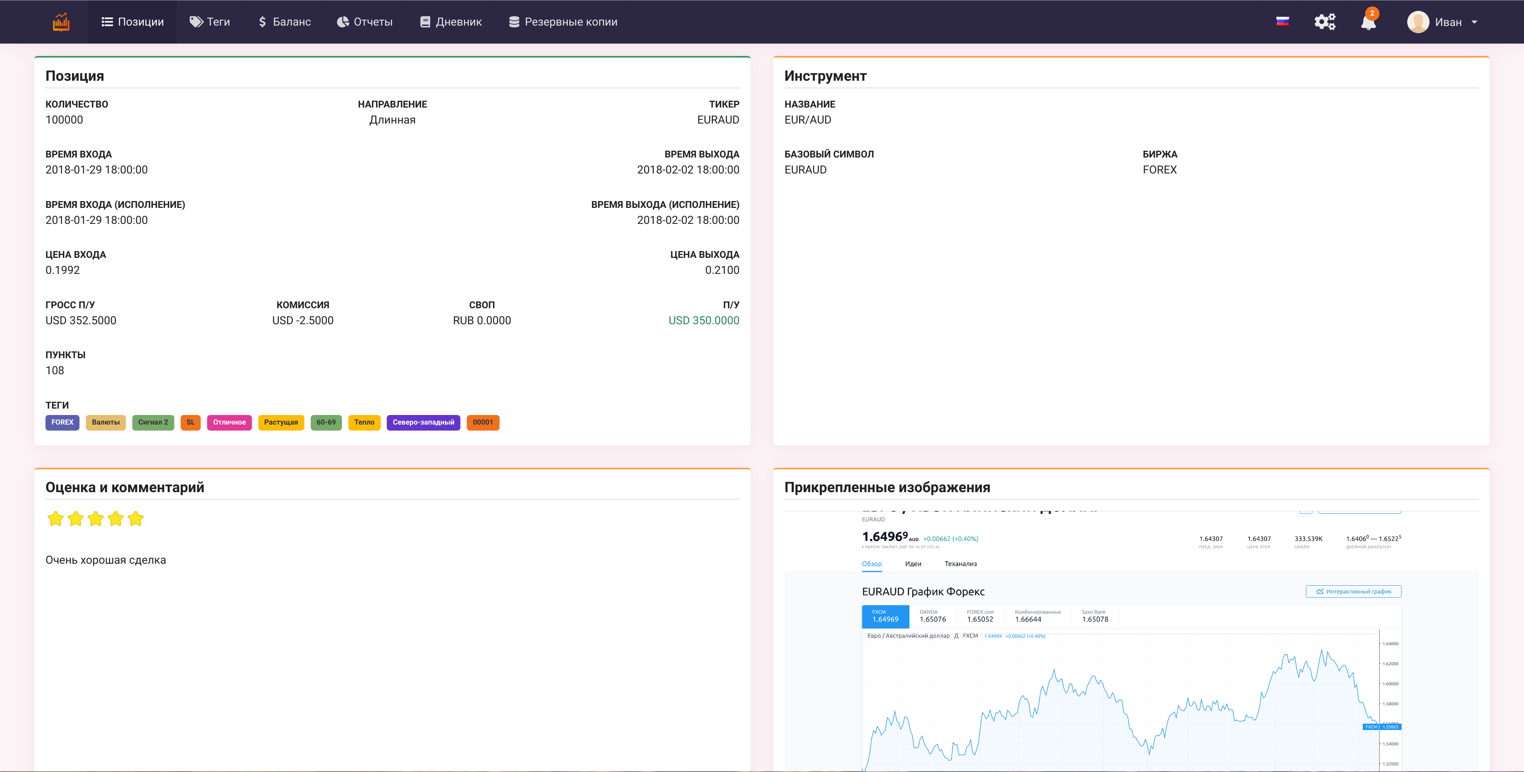Click the first rating star

pos(56,519)
